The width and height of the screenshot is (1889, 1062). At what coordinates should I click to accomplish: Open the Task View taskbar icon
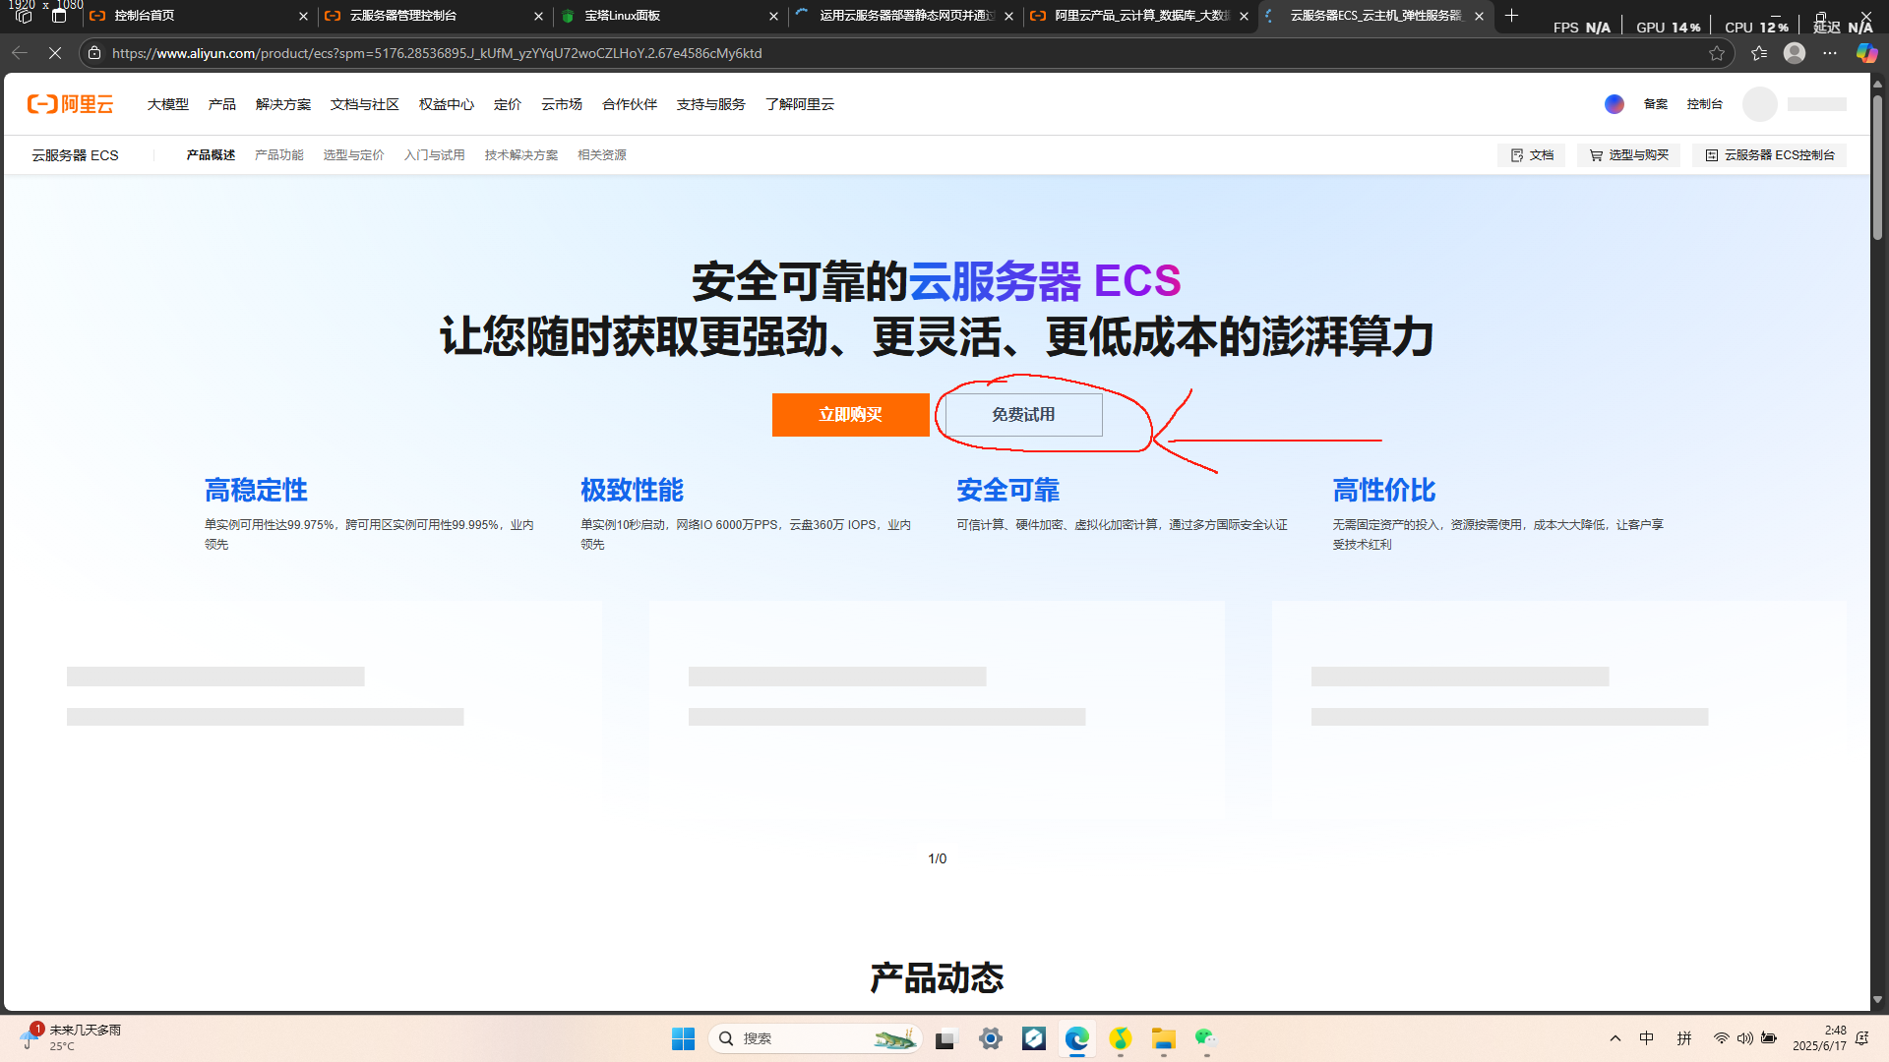point(946,1038)
